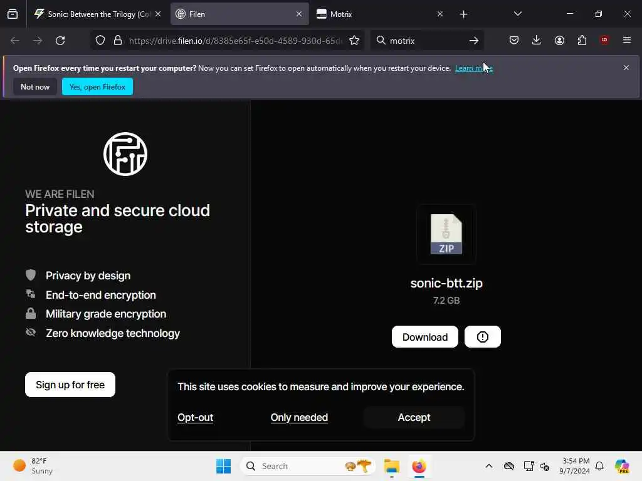The height and width of the screenshot is (481, 642).
Task: Download the sonic-btt.zip file
Action: pos(425,336)
